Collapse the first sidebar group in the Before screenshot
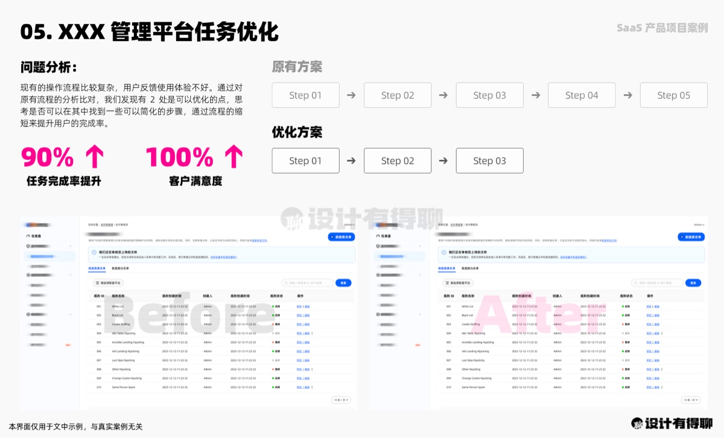This screenshot has width=724, height=438. coord(71,246)
